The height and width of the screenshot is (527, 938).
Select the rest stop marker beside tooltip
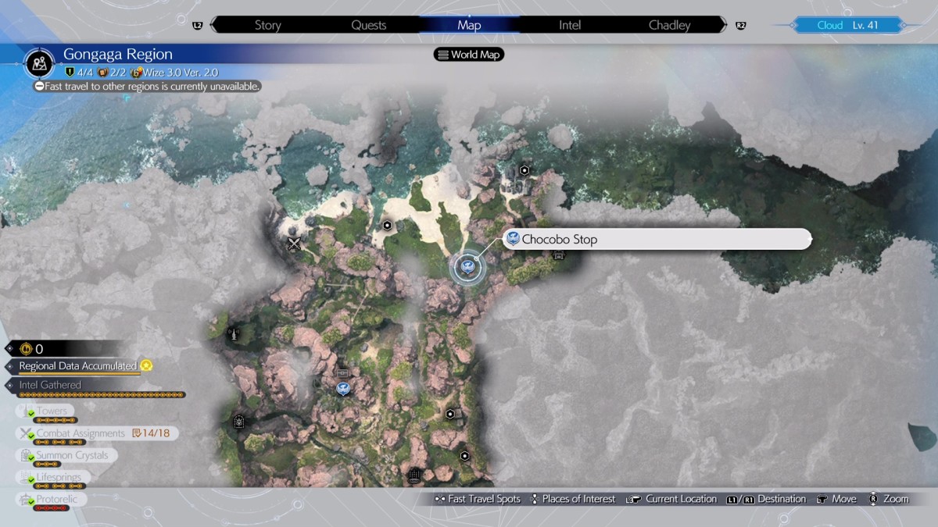559,255
